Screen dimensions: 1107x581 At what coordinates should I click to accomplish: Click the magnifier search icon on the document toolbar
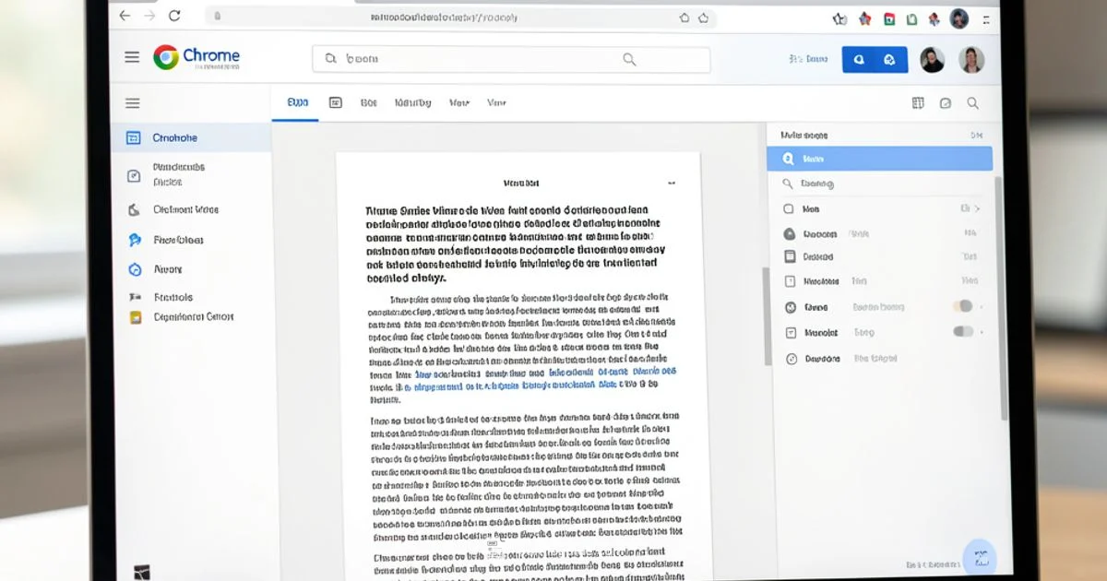coord(972,102)
